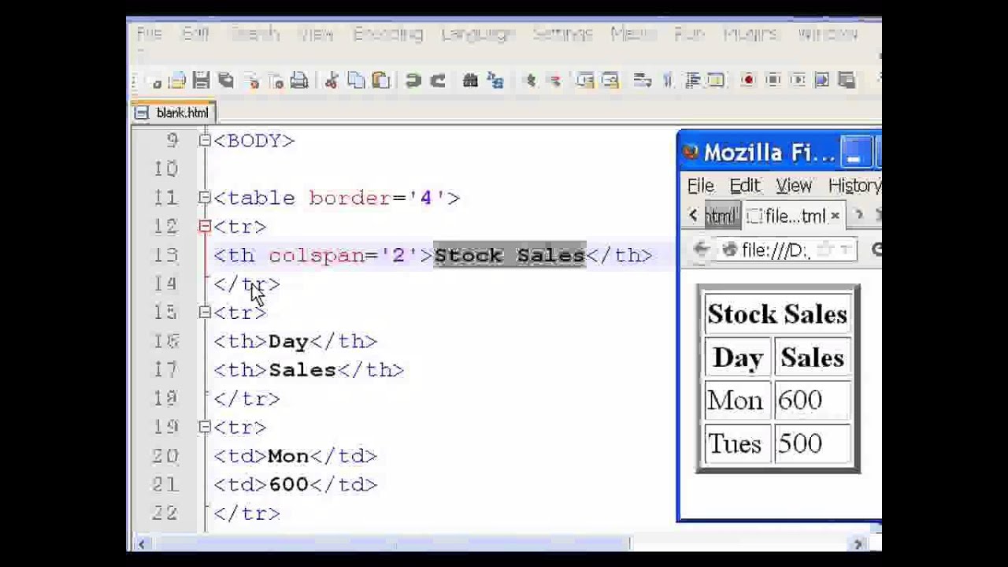Click the editor horizontal scrollbar left arrow
Image resolution: width=1008 pixels, height=567 pixels.
(x=142, y=543)
